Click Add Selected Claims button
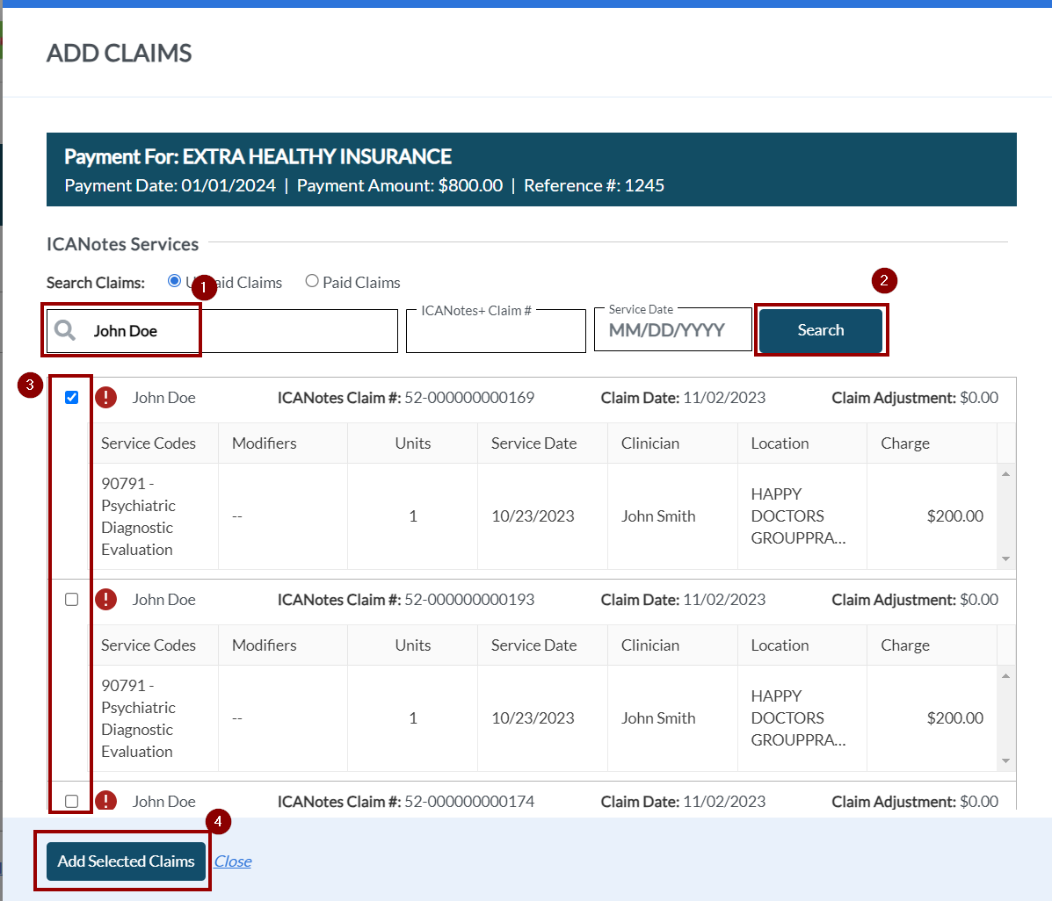Screen dimensions: 1052x901 pos(126,861)
